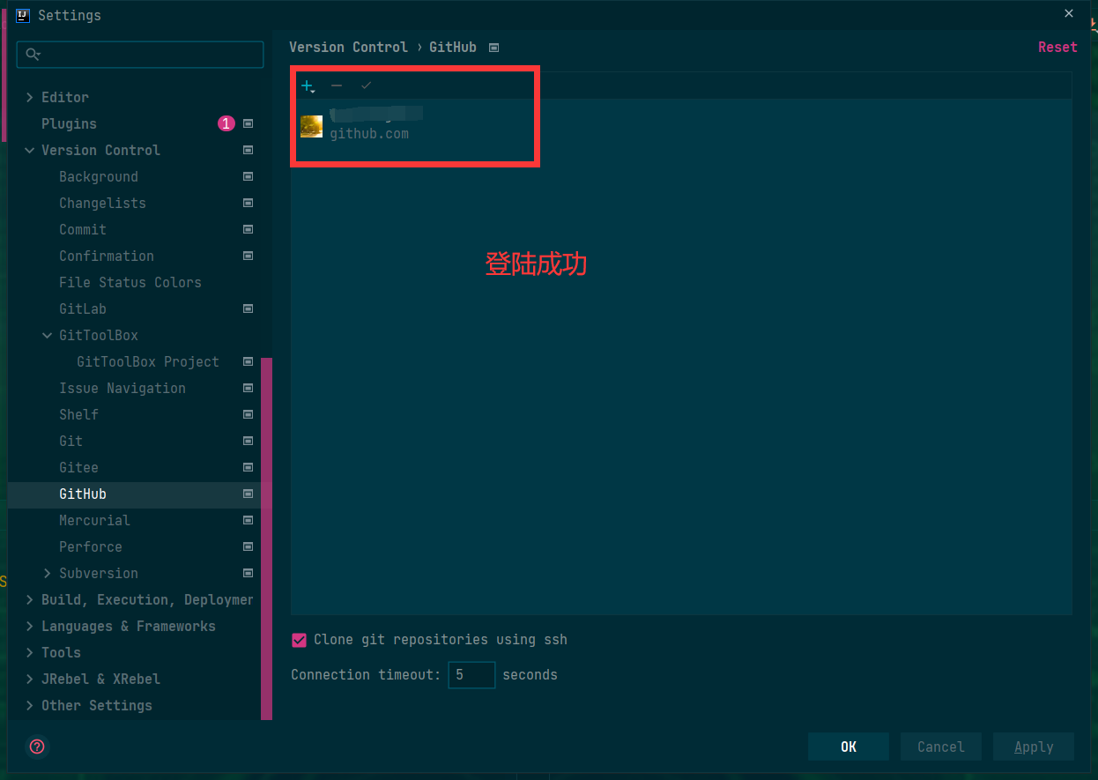Viewport: 1098px width, 780px height.
Task: Open the Plugins settings page
Action: (x=69, y=123)
